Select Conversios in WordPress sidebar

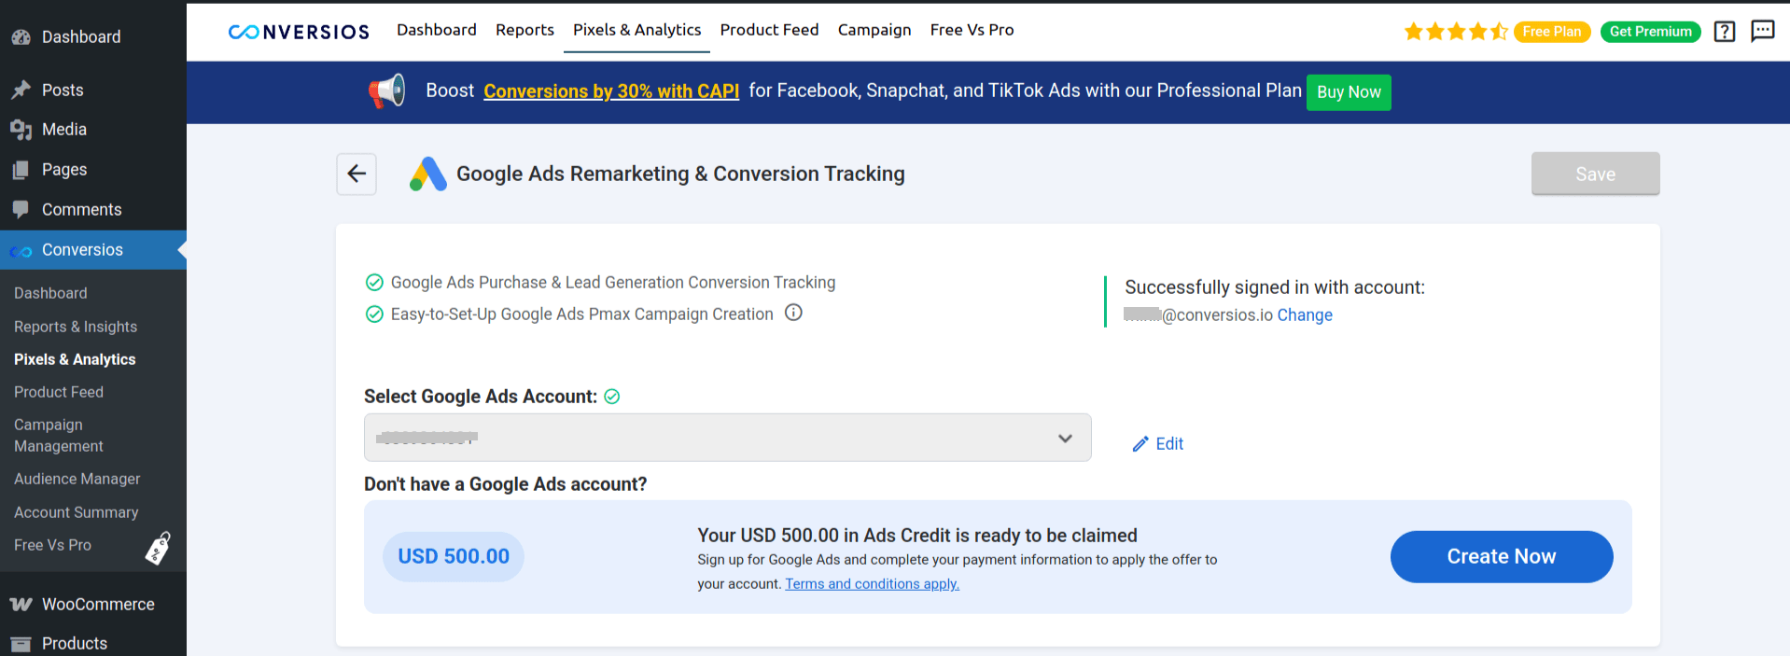tap(93, 250)
